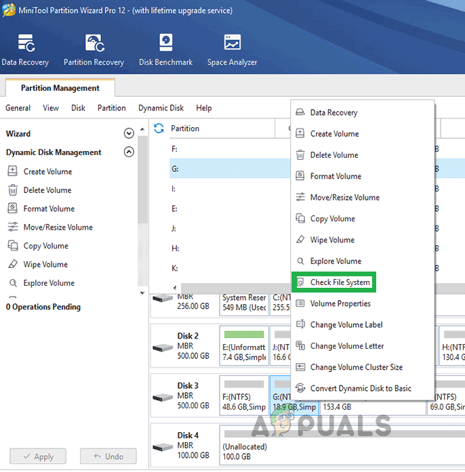This screenshot has width=465, height=472.
Task: Click the Change Volume Cluster Size icon
Action: tap(300, 366)
